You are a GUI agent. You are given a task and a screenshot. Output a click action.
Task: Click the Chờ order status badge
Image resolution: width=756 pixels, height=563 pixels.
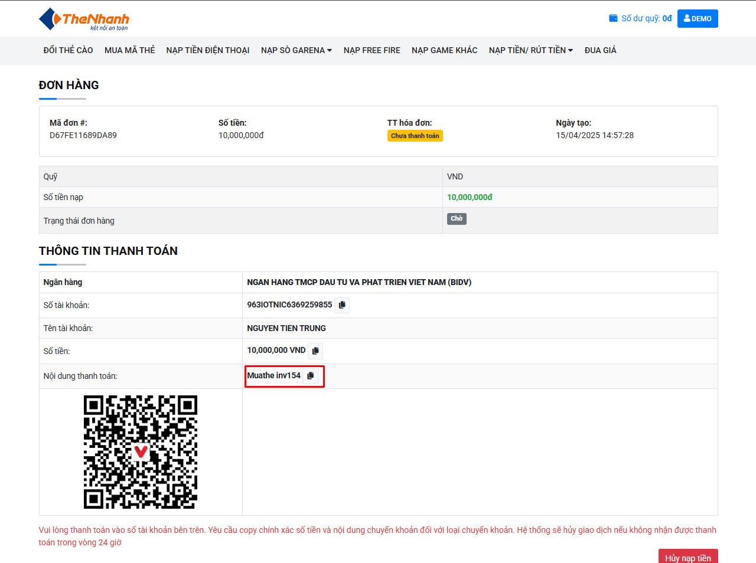(x=457, y=219)
